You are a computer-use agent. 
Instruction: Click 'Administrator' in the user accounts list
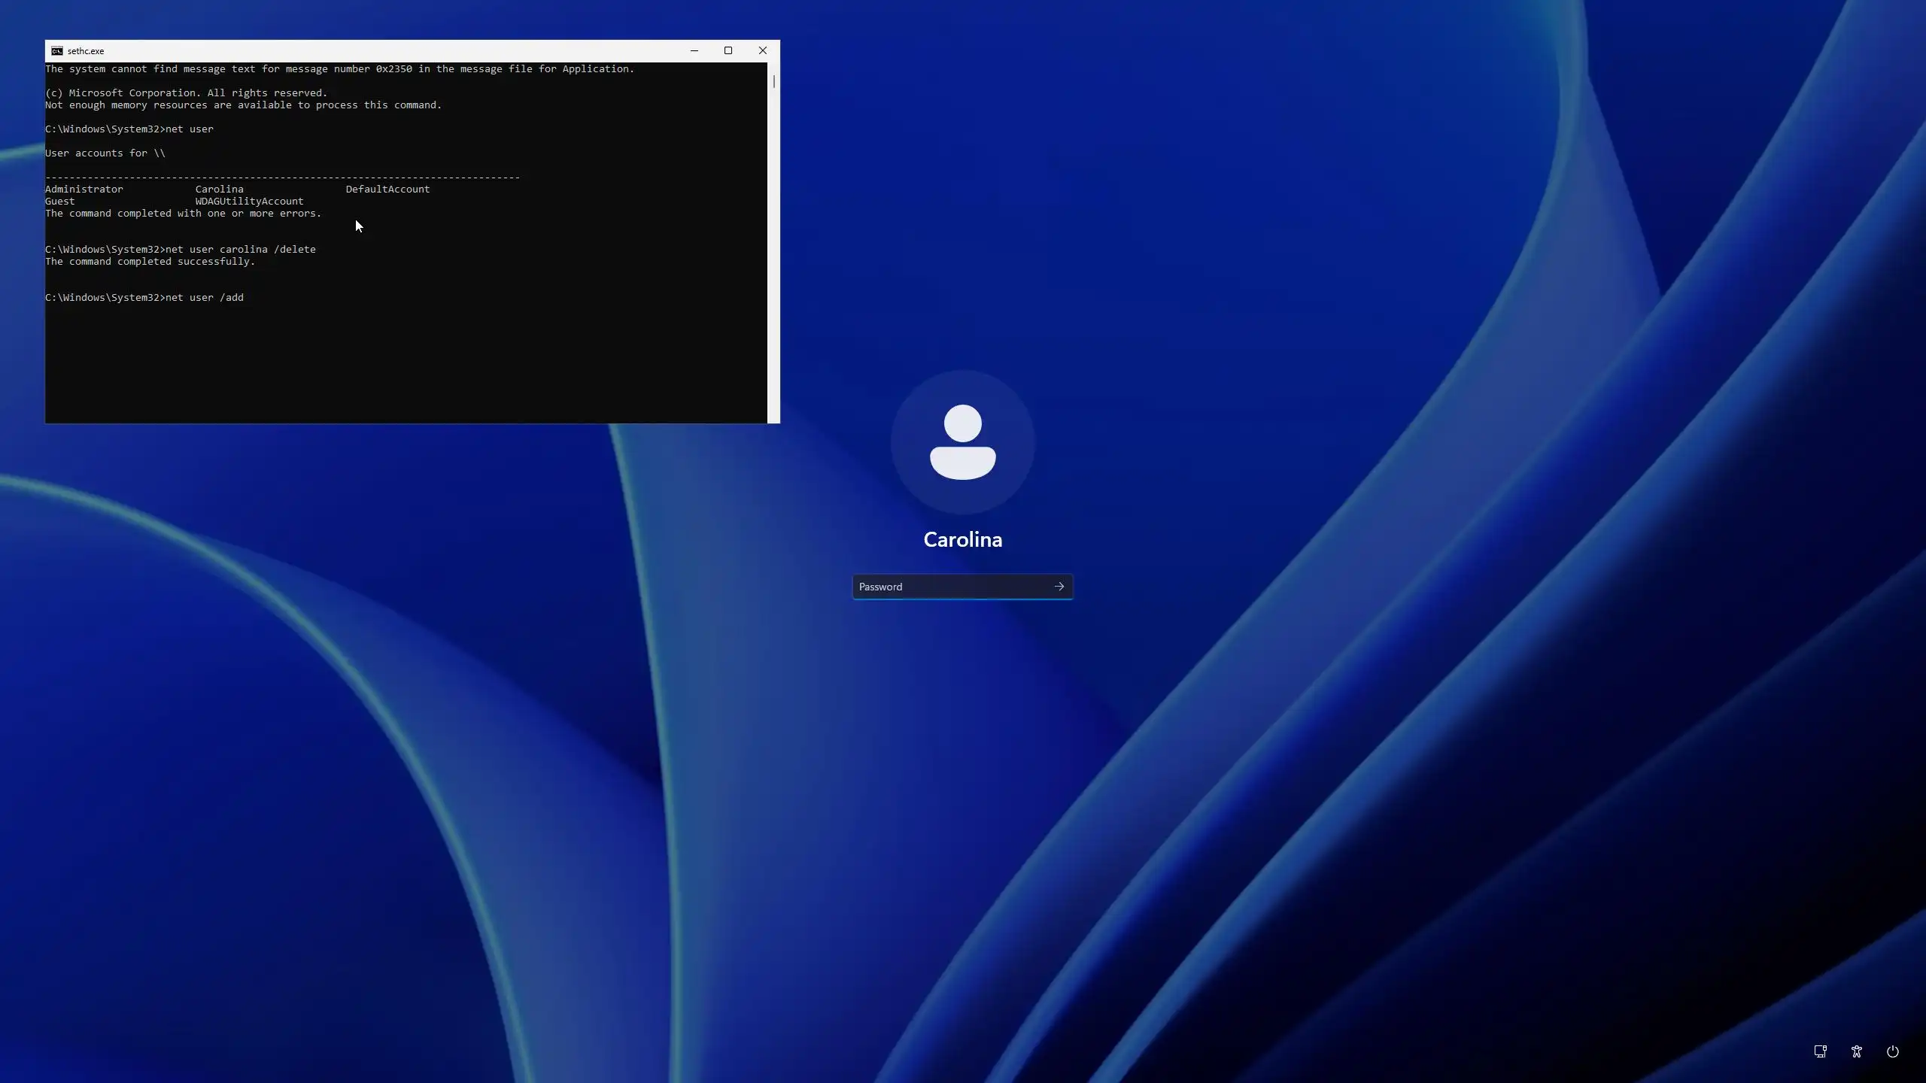pyautogui.click(x=84, y=190)
